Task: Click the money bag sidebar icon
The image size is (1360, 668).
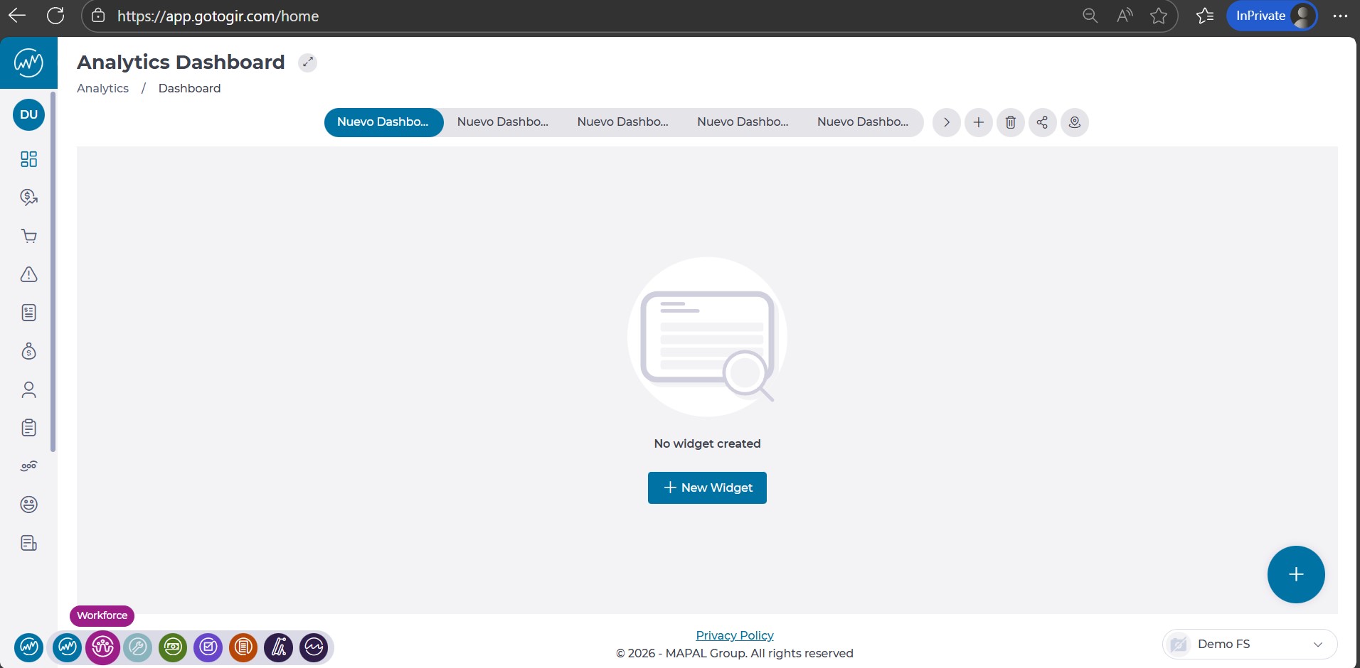Action: pyautogui.click(x=28, y=351)
